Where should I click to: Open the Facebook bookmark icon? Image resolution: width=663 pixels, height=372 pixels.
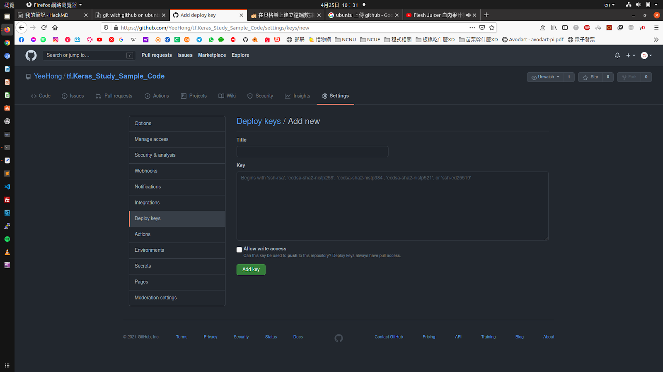click(22, 40)
